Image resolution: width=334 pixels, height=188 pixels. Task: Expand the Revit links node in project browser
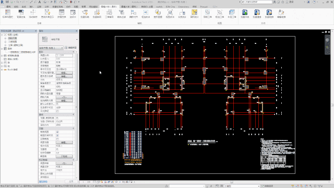click(x=2, y=69)
